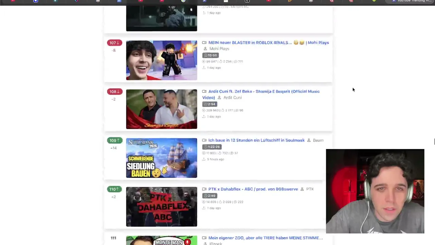Click the 2:54 duration badge

[x=210, y=104]
